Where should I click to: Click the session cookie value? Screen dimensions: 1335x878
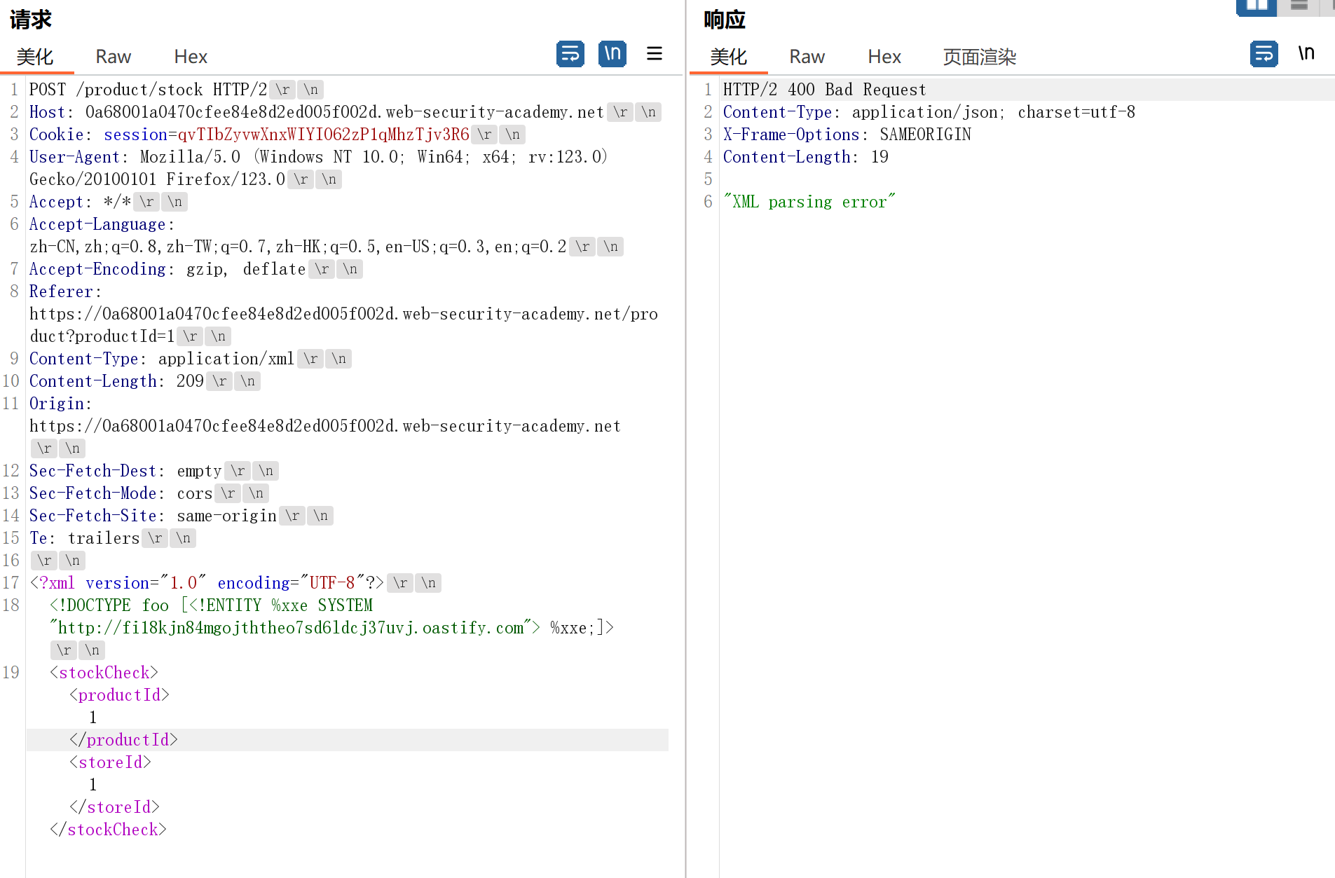click(x=323, y=135)
